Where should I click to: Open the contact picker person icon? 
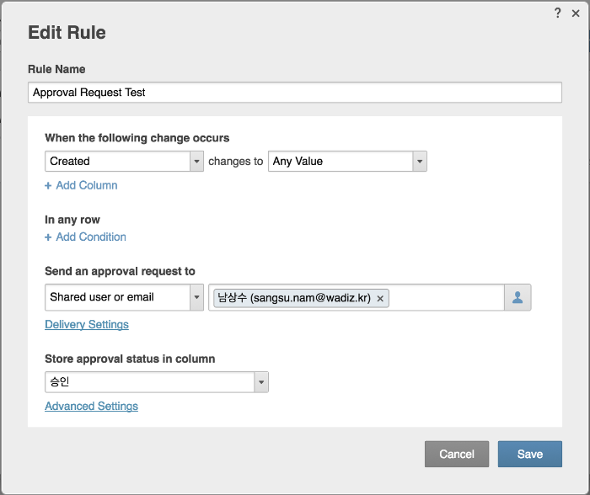pyautogui.click(x=518, y=298)
